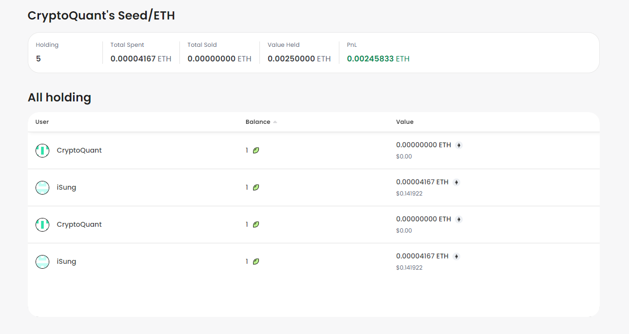This screenshot has height=334, width=629.
Task: Click the "Holding" stat label
Action: coord(47,45)
